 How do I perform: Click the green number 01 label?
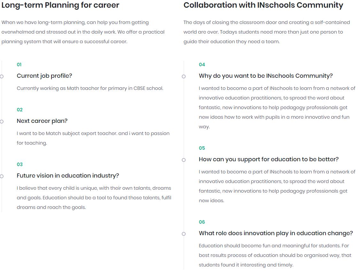[19, 65]
